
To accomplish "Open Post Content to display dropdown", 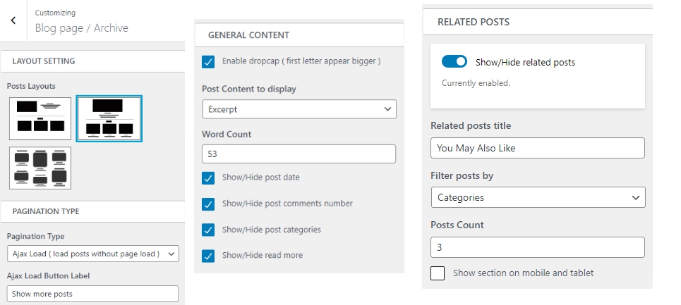I will pyautogui.click(x=299, y=109).
